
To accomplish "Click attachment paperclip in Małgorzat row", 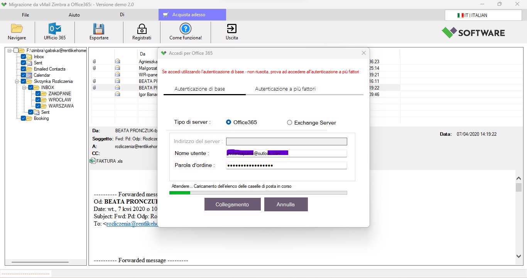I will pos(94,68).
